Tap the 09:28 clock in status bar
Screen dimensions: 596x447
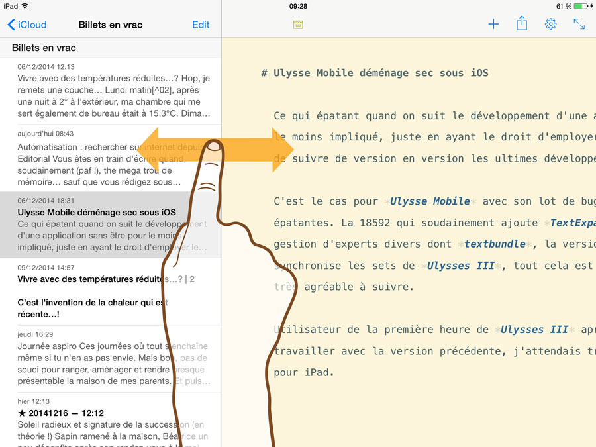[298, 6]
